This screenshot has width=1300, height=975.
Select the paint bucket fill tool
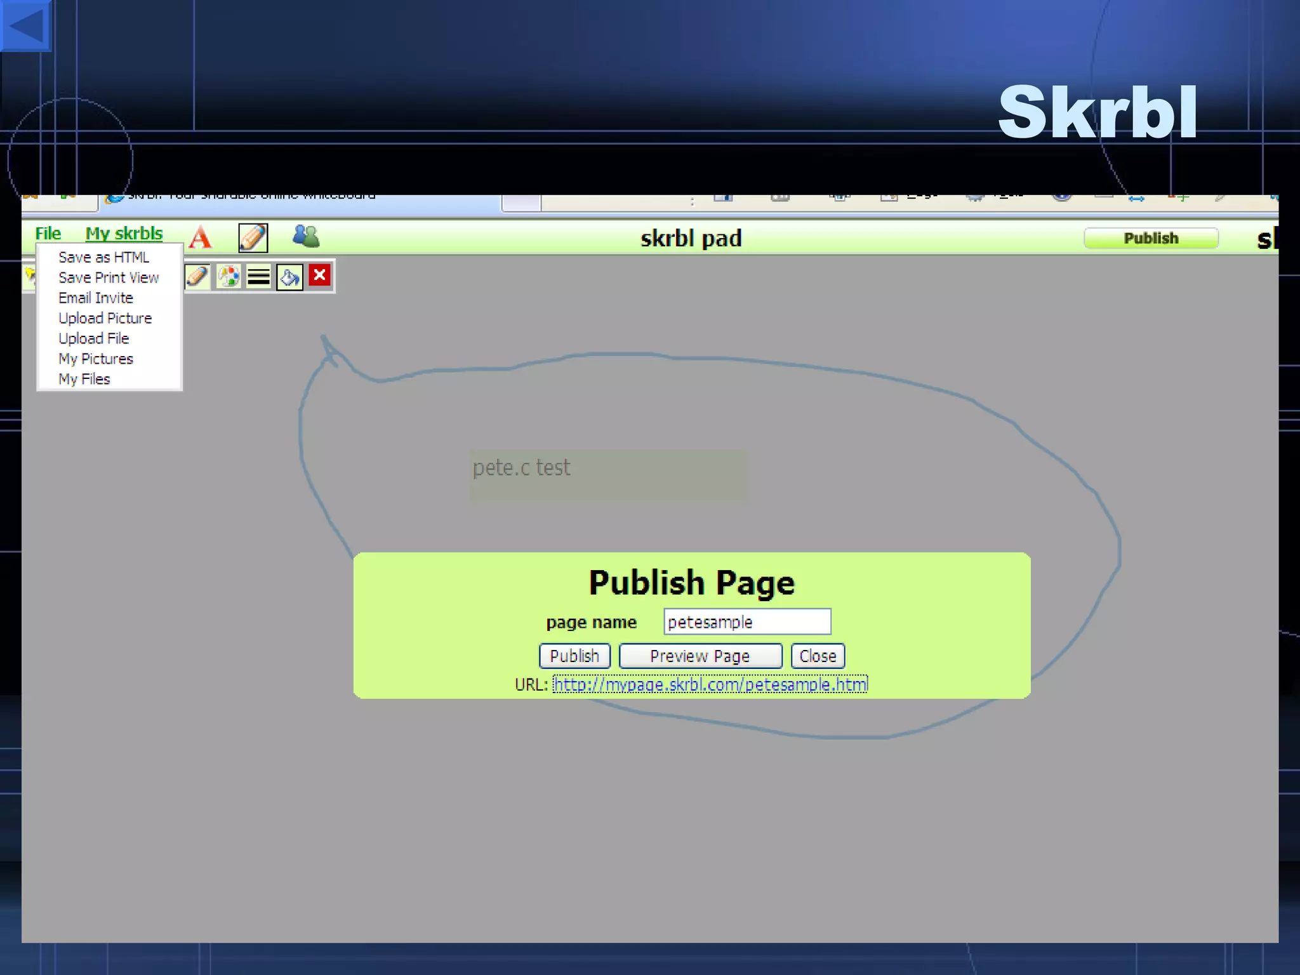[289, 277]
